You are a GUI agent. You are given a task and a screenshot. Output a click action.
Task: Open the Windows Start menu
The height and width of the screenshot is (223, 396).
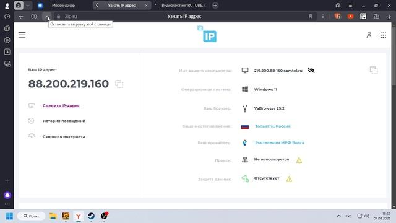[9, 216]
